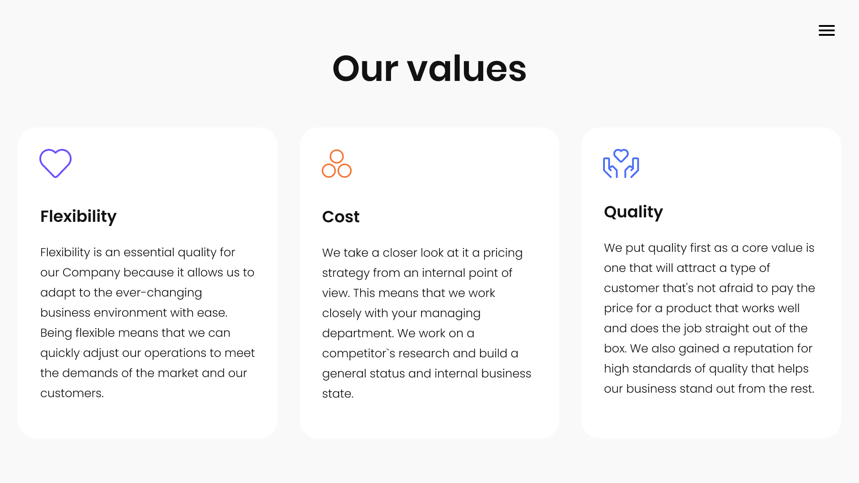
Task: Click the Flexibility description paragraph
Action: tap(148, 322)
